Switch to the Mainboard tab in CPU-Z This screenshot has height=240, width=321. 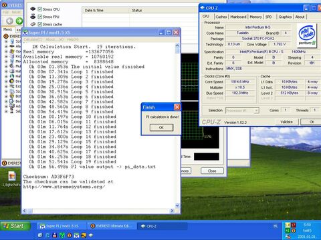238,17
